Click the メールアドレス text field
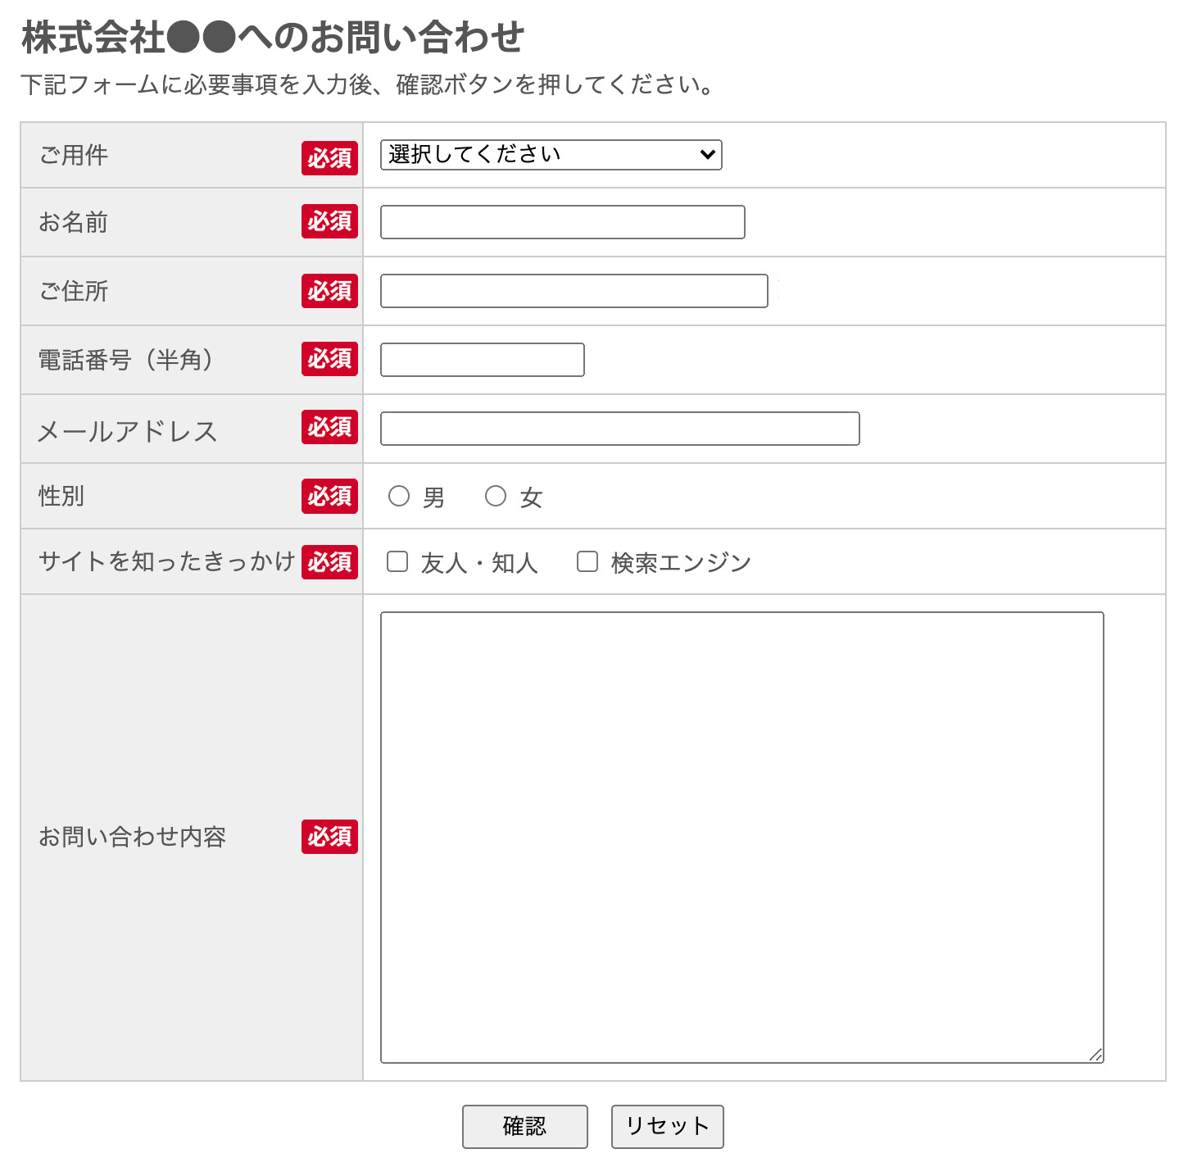1188x1167 pixels. pyautogui.click(x=620, y=429)
